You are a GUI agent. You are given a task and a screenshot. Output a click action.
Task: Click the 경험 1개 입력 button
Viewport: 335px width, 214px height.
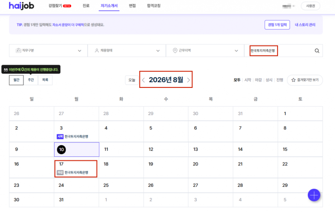click(x=277, y=25)
